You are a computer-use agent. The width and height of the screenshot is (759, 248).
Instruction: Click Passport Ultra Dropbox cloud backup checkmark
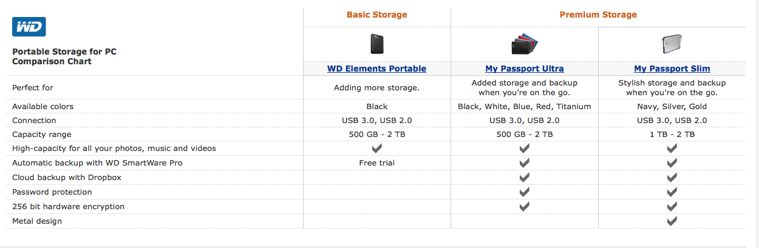(x=525, y=178)
